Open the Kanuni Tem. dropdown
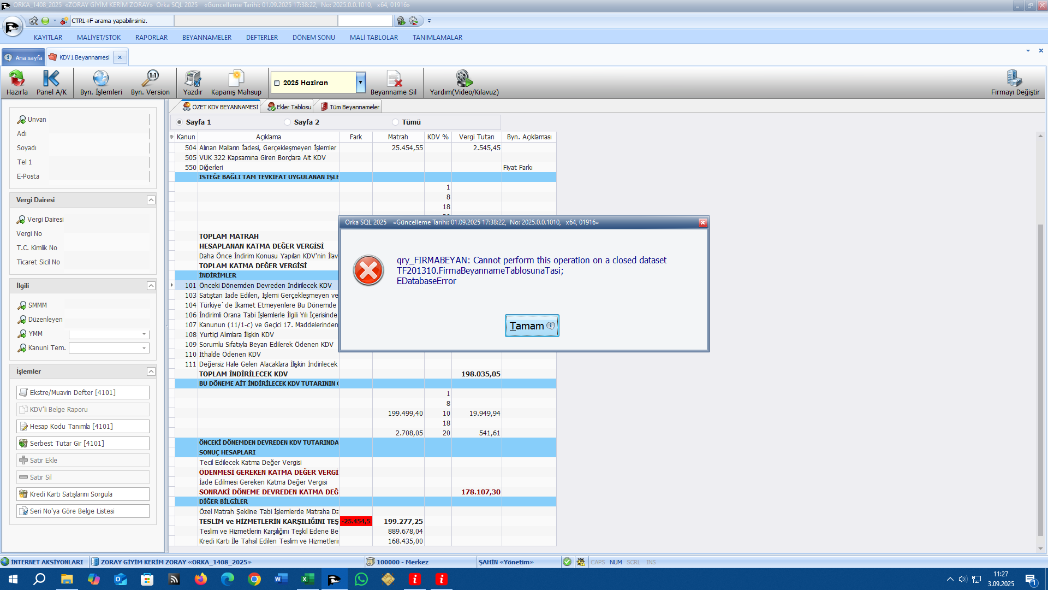Image resolution: width=1048 pixels, height=590 pixels. [144, 348]
